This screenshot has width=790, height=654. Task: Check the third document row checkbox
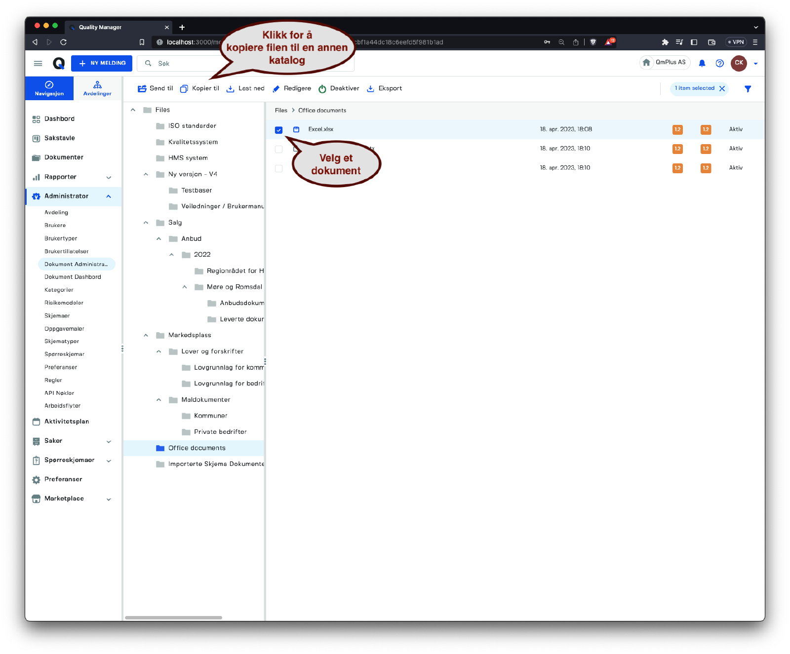(279, 168)
